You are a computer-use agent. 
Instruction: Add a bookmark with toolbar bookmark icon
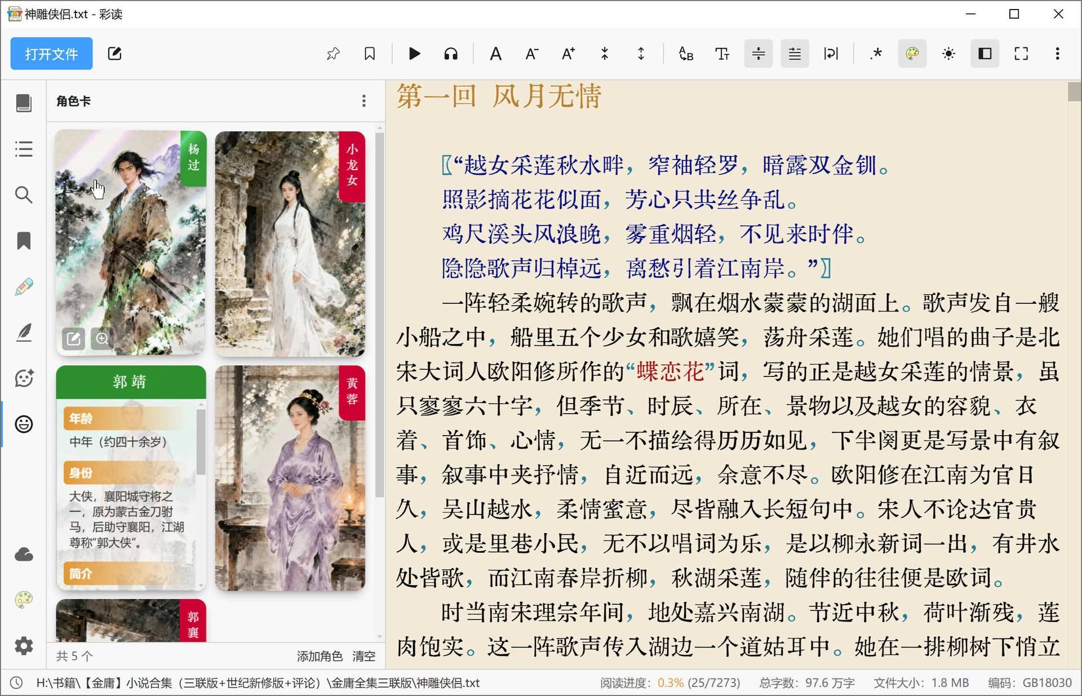[x=370, y=54]
